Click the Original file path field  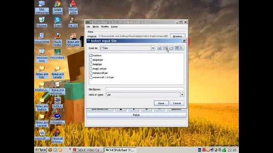point(133,36)
